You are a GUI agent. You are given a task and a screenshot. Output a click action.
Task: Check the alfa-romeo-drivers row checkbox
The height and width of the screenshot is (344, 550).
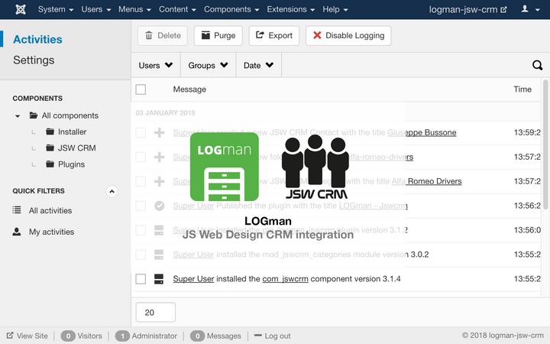141,157
